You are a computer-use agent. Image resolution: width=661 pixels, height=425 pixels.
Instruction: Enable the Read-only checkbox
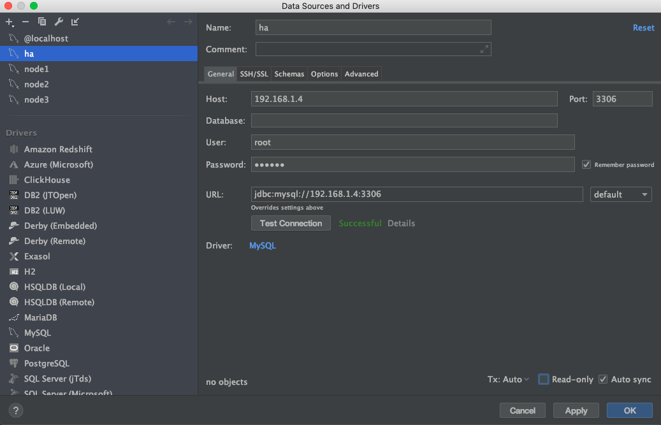click(x=543, y=379)
